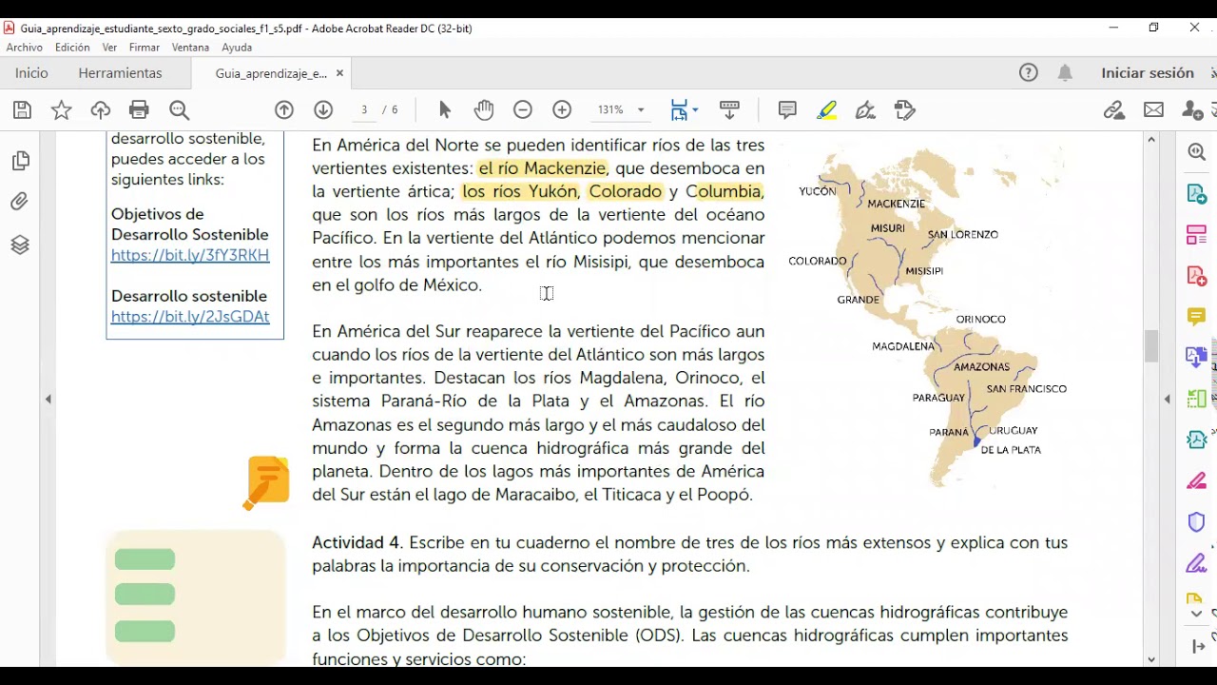
Task: Close the Guia_aprendizaje document tab
Action: (x=339, y=73)
